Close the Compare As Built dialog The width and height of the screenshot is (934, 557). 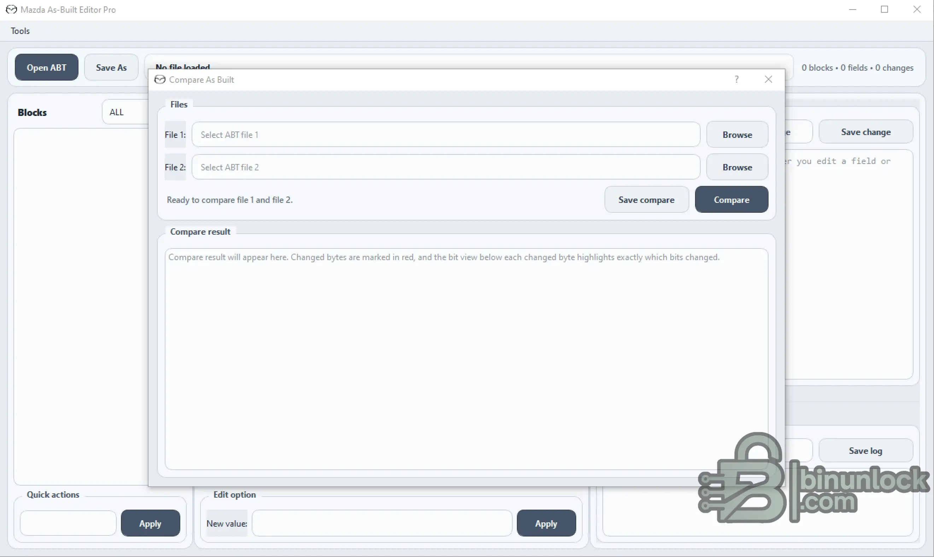[769, 79]
